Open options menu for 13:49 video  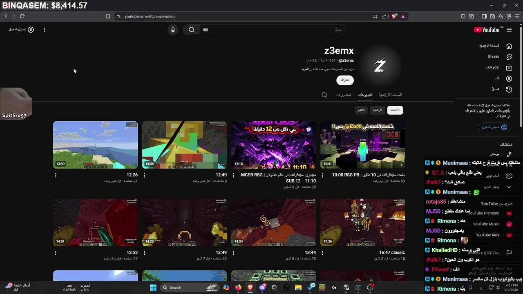(144, 253)
